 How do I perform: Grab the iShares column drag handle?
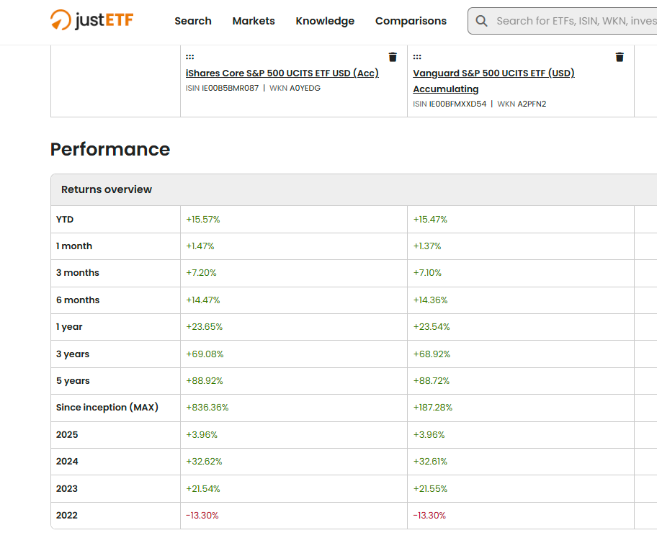click(189, 57)
